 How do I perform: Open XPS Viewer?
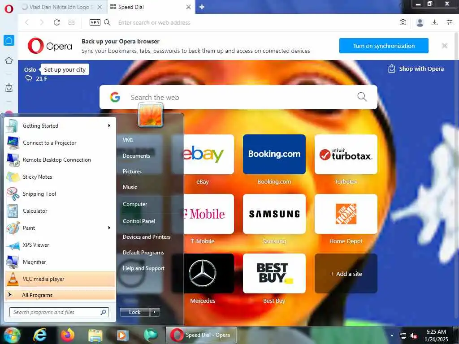pos(60,245)
